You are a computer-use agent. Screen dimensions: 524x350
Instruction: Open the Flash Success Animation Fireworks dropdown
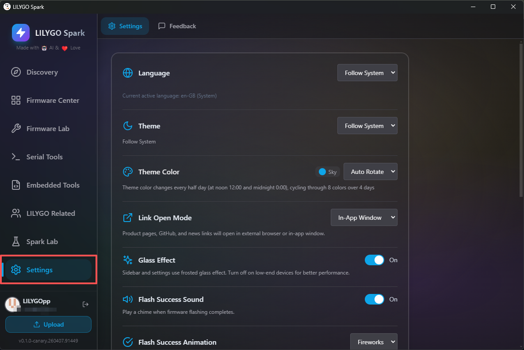(x=374, y=342)
